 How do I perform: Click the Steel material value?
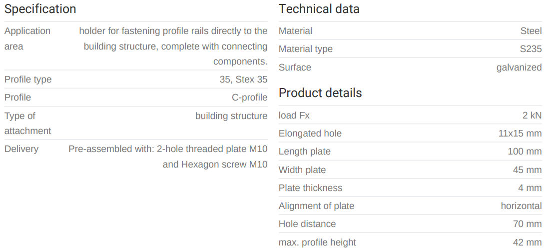531,31
